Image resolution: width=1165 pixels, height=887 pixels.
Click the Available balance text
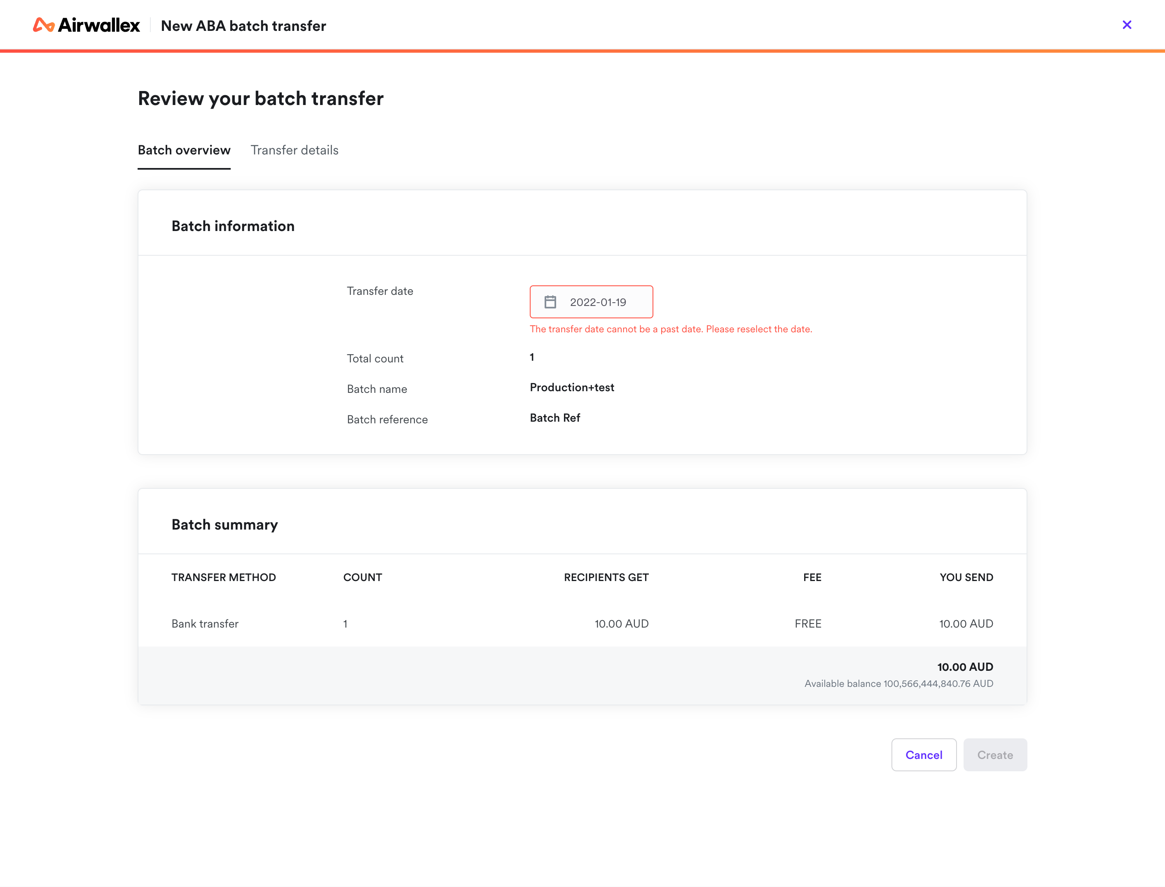(x=898, y=684)
